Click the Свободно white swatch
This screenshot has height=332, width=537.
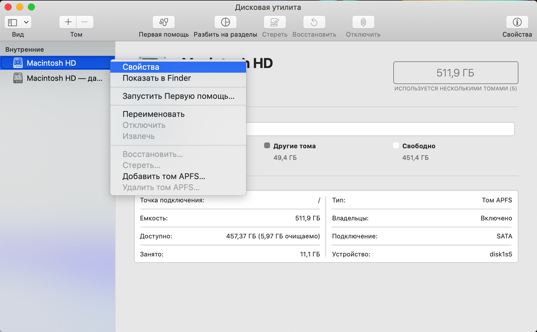(396, 146)
